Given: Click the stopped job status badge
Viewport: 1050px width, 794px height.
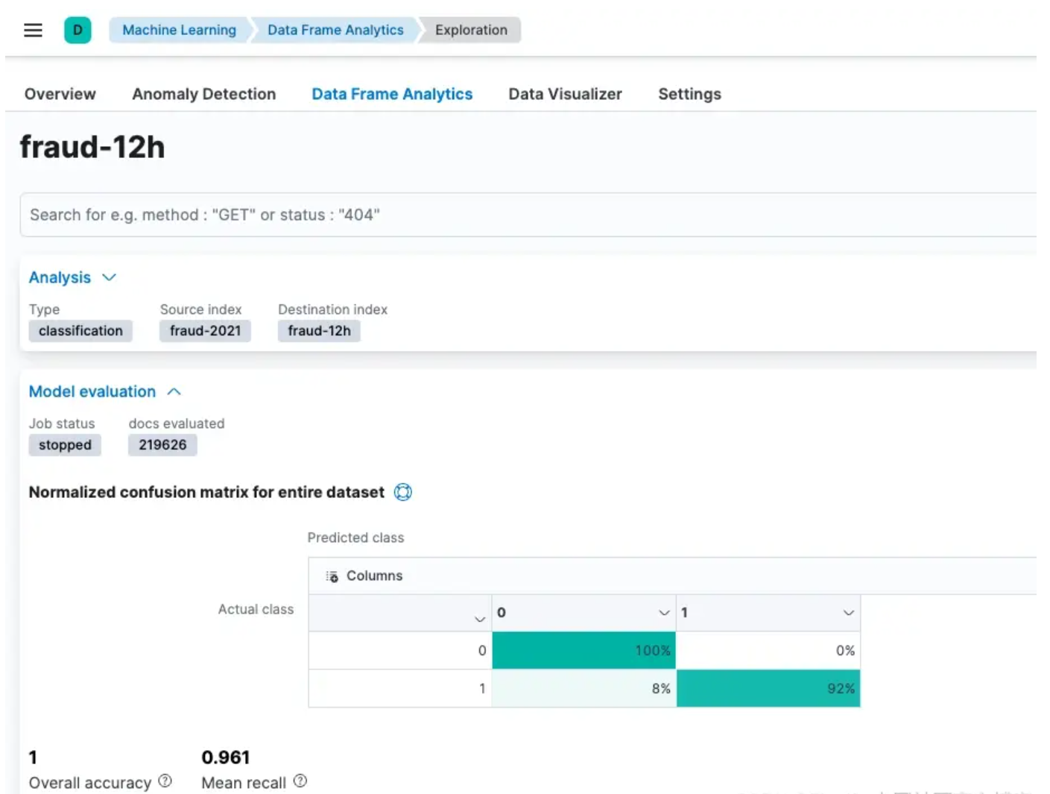Looking at the screenshot, I should point(65,445).
